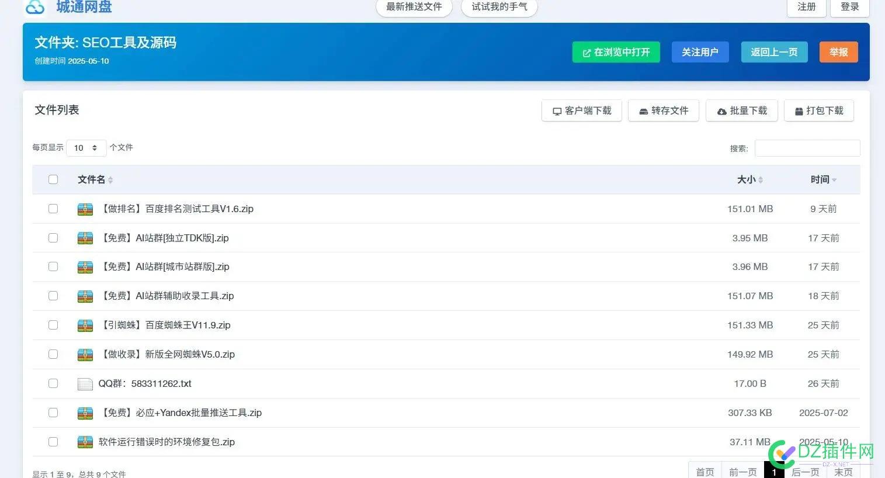The height and width of the screenshot is (478, 885).
Task: Sort by 大小 using its sort arrows
Action: click(761, 180)
